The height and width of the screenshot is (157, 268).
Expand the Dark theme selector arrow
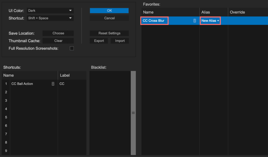click(x=71, y=10)
